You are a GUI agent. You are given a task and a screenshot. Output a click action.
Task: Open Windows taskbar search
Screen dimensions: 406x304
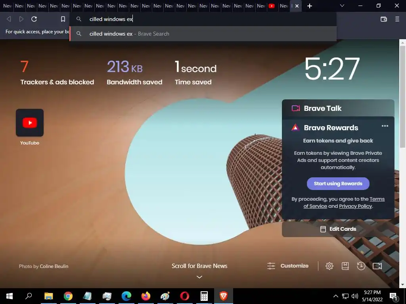(29, 296)
